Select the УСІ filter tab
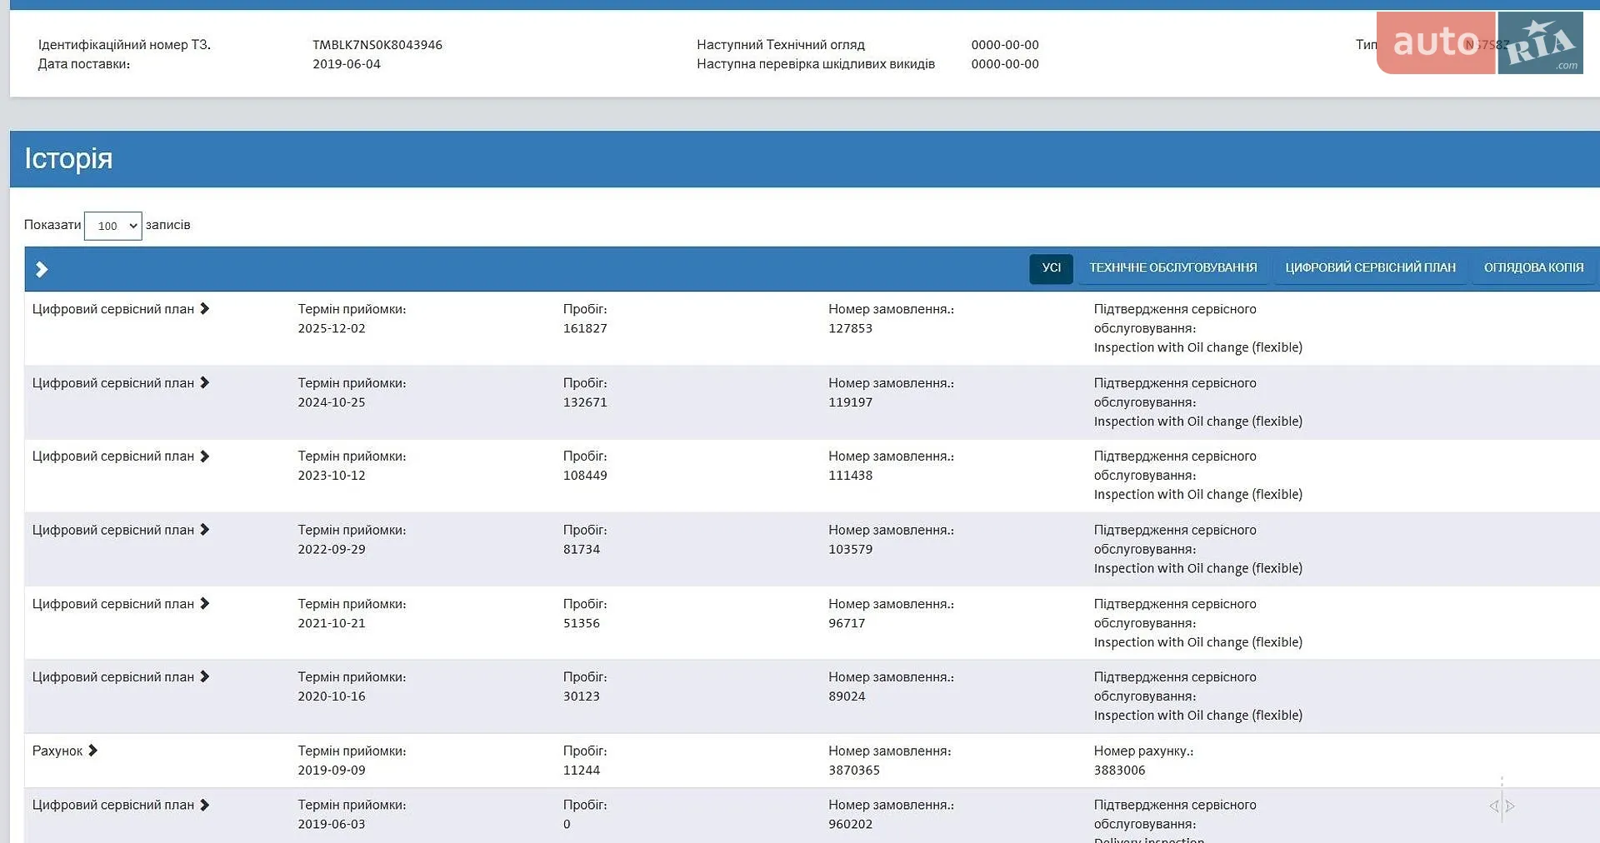The image size is (1600, 843). point(1051,268)
